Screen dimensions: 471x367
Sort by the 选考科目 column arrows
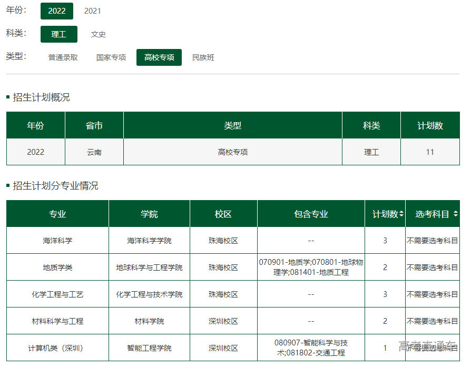point(455,214)
